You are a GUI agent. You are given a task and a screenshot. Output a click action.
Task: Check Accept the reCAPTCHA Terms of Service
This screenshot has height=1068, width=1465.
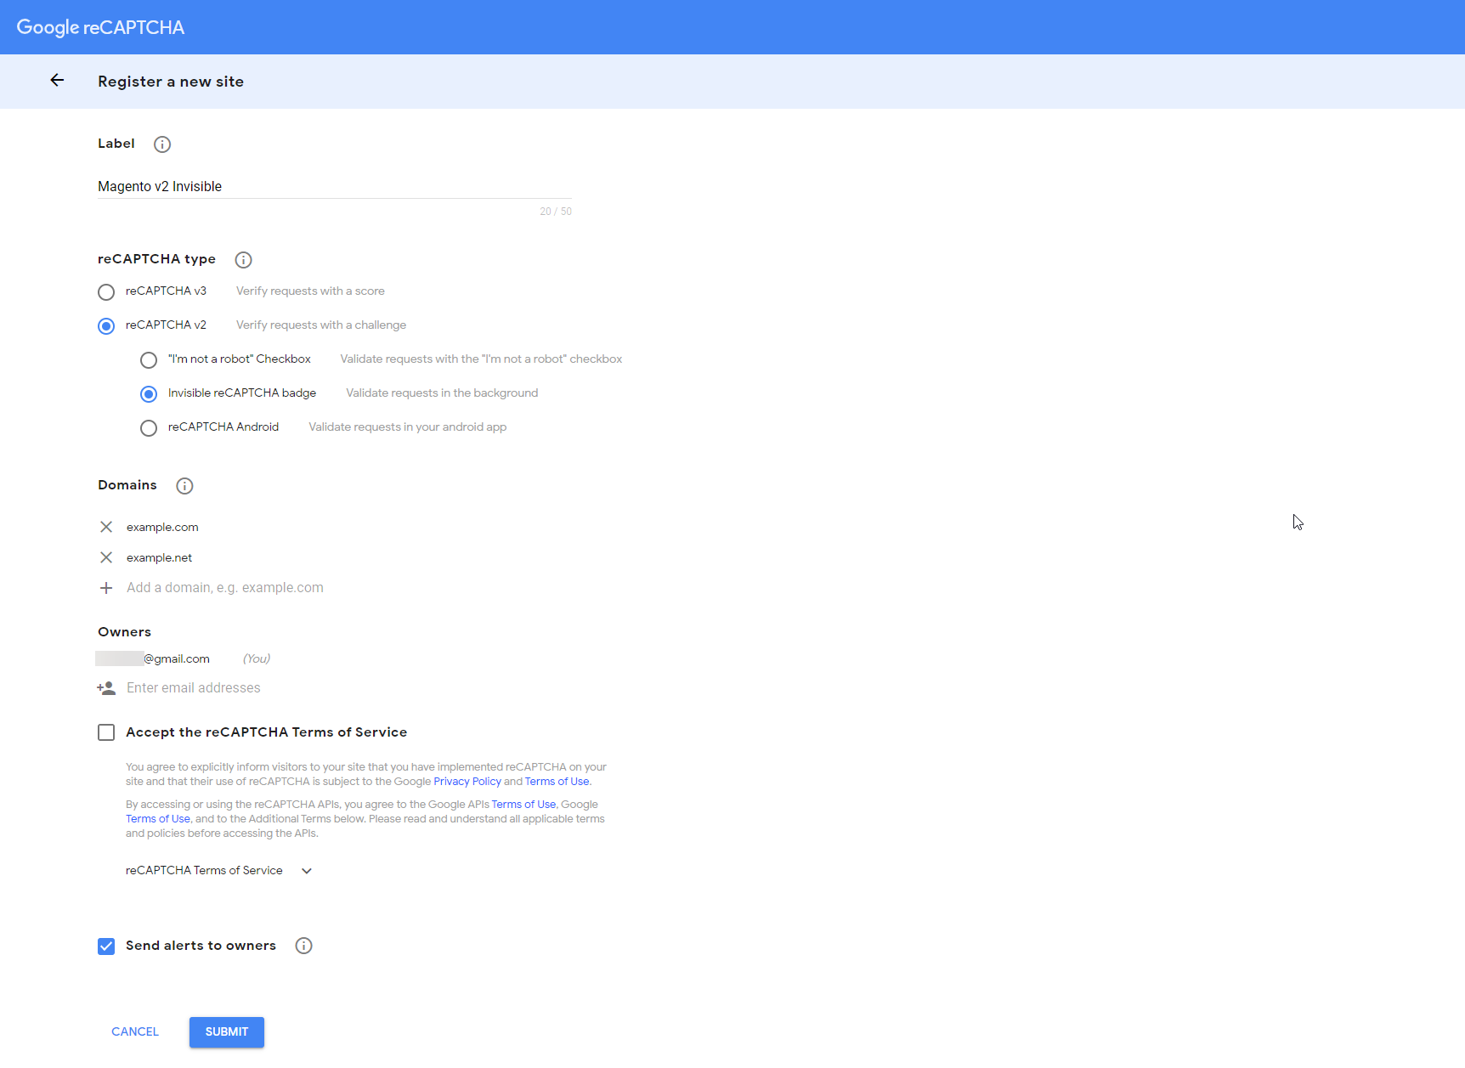coord(106,732)
